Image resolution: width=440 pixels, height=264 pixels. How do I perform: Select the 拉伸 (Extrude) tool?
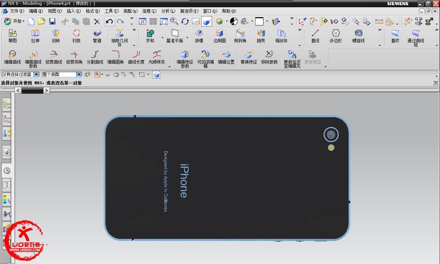pyautogui.click(x=35, y=36)
